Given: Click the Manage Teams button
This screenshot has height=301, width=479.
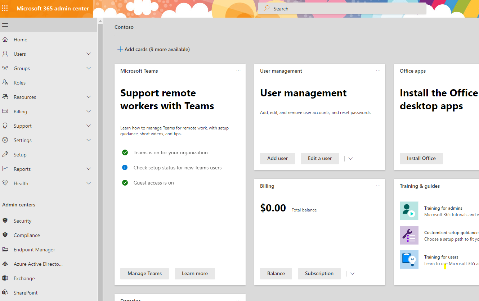Looking at the screenshot, I should tap(145, 274).
